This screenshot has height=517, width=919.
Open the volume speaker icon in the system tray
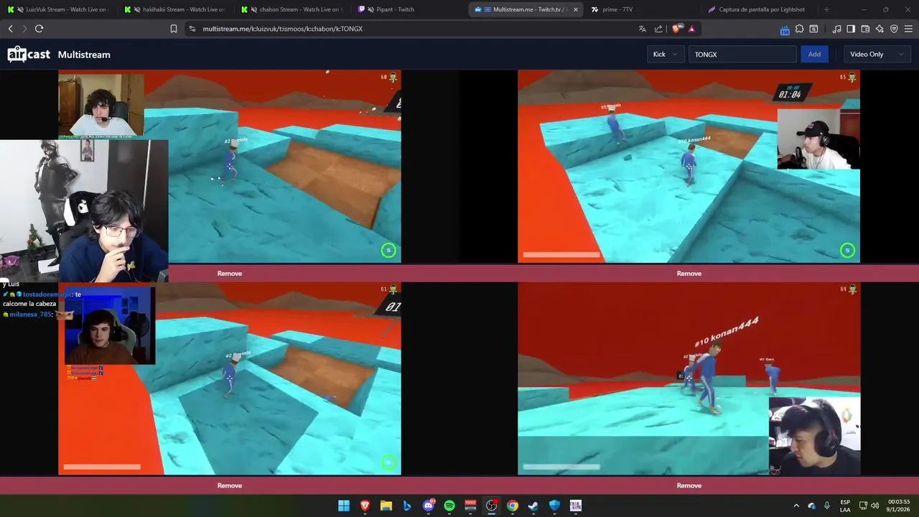(x=874, y=506)
